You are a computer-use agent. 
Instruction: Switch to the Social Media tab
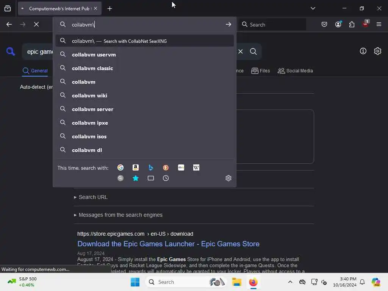tap(295, 71)
